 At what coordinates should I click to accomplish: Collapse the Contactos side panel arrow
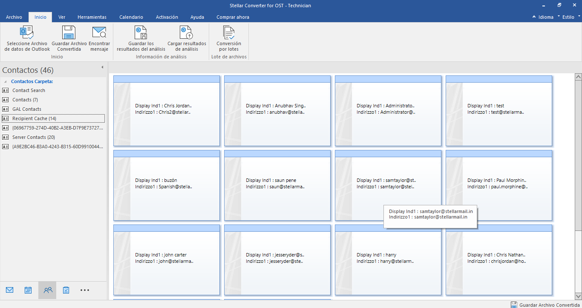[102, 67]
